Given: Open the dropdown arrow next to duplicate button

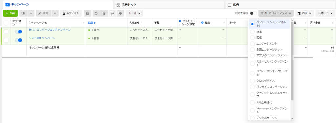Looking at the screenshot, I should [31, 13].
